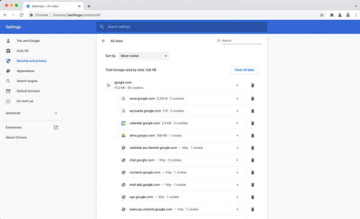Delete all google.com site data with trash icon

click(253, 85)
